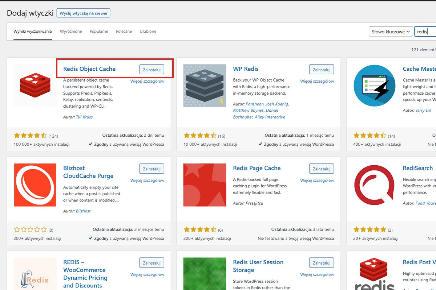Viewport: 436px width, 290px height.
Task: Click the Blizhost CloudCache Purge orange logo
Action: [35, 185]
